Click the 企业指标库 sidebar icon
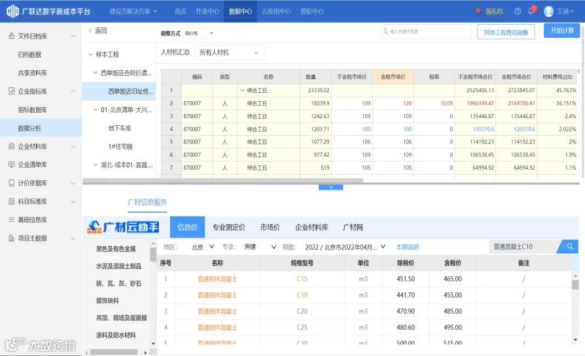This screenshot has height=356, width=585. 12,91
